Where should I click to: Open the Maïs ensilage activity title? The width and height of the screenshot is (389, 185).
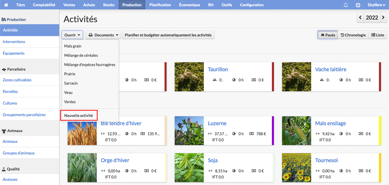coord(330,123)
